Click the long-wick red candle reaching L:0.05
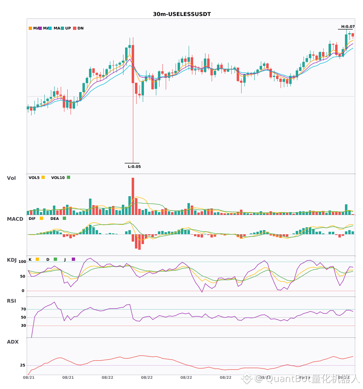The image size is (363, 389). [133, 64]
